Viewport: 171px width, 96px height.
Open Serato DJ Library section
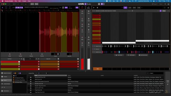[6, 73]
